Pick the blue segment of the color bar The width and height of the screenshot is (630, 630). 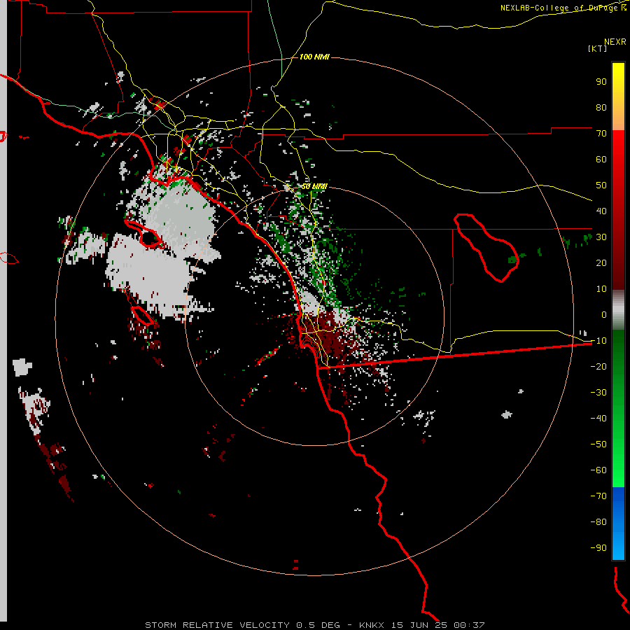pyautogui.click(x=618, y=523)
